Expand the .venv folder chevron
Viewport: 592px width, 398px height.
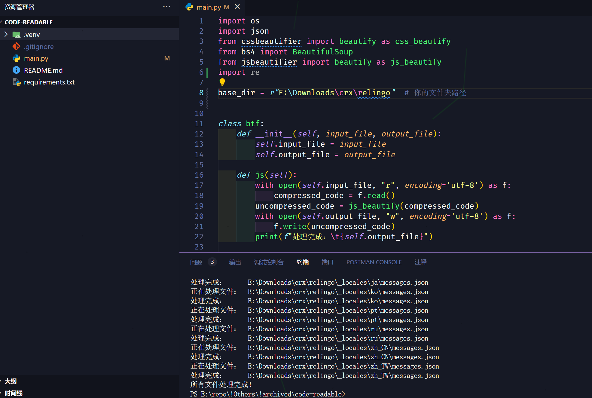pyautogui.click(x=6, y=34)
